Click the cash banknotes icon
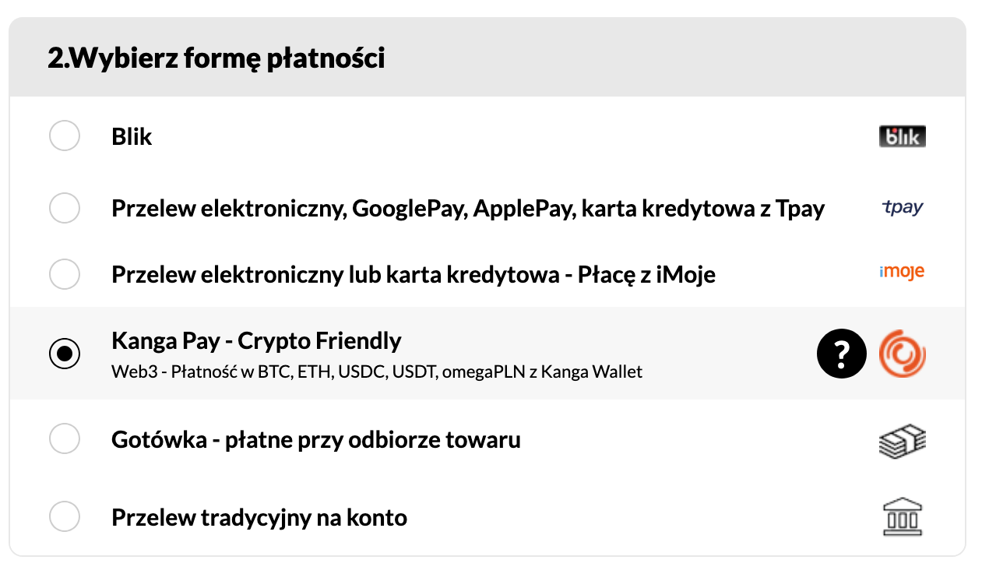Screen dimensions: 989x581 [x=902, y=441]
